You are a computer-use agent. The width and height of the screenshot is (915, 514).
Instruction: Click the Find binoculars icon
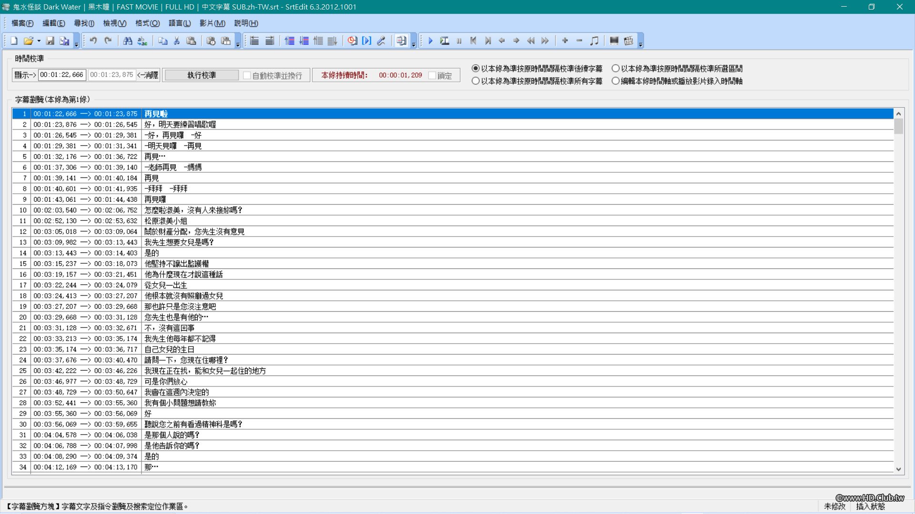click(127, 41)
